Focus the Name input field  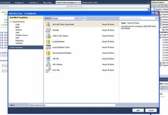[x=72, y=105]
